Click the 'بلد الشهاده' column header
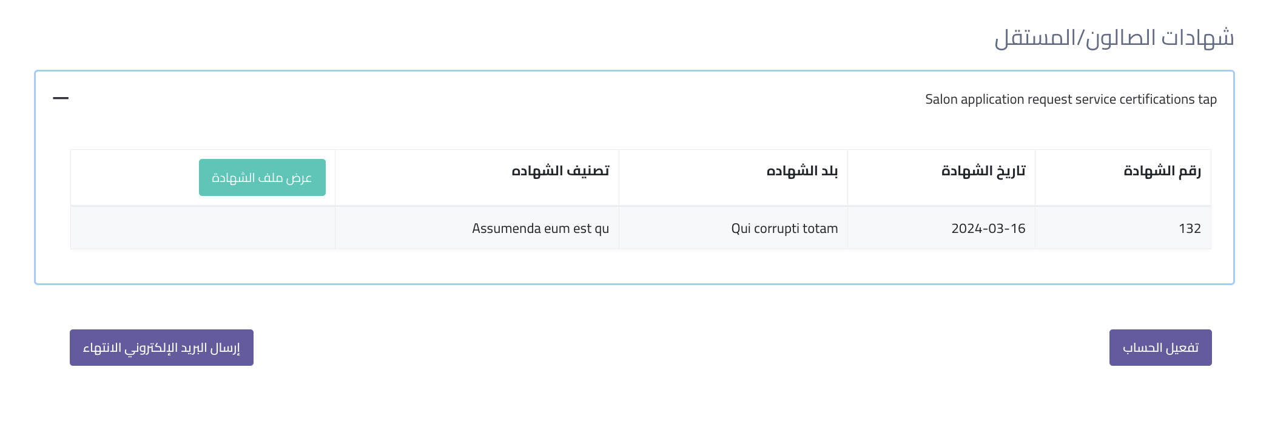 coord(802,171)
